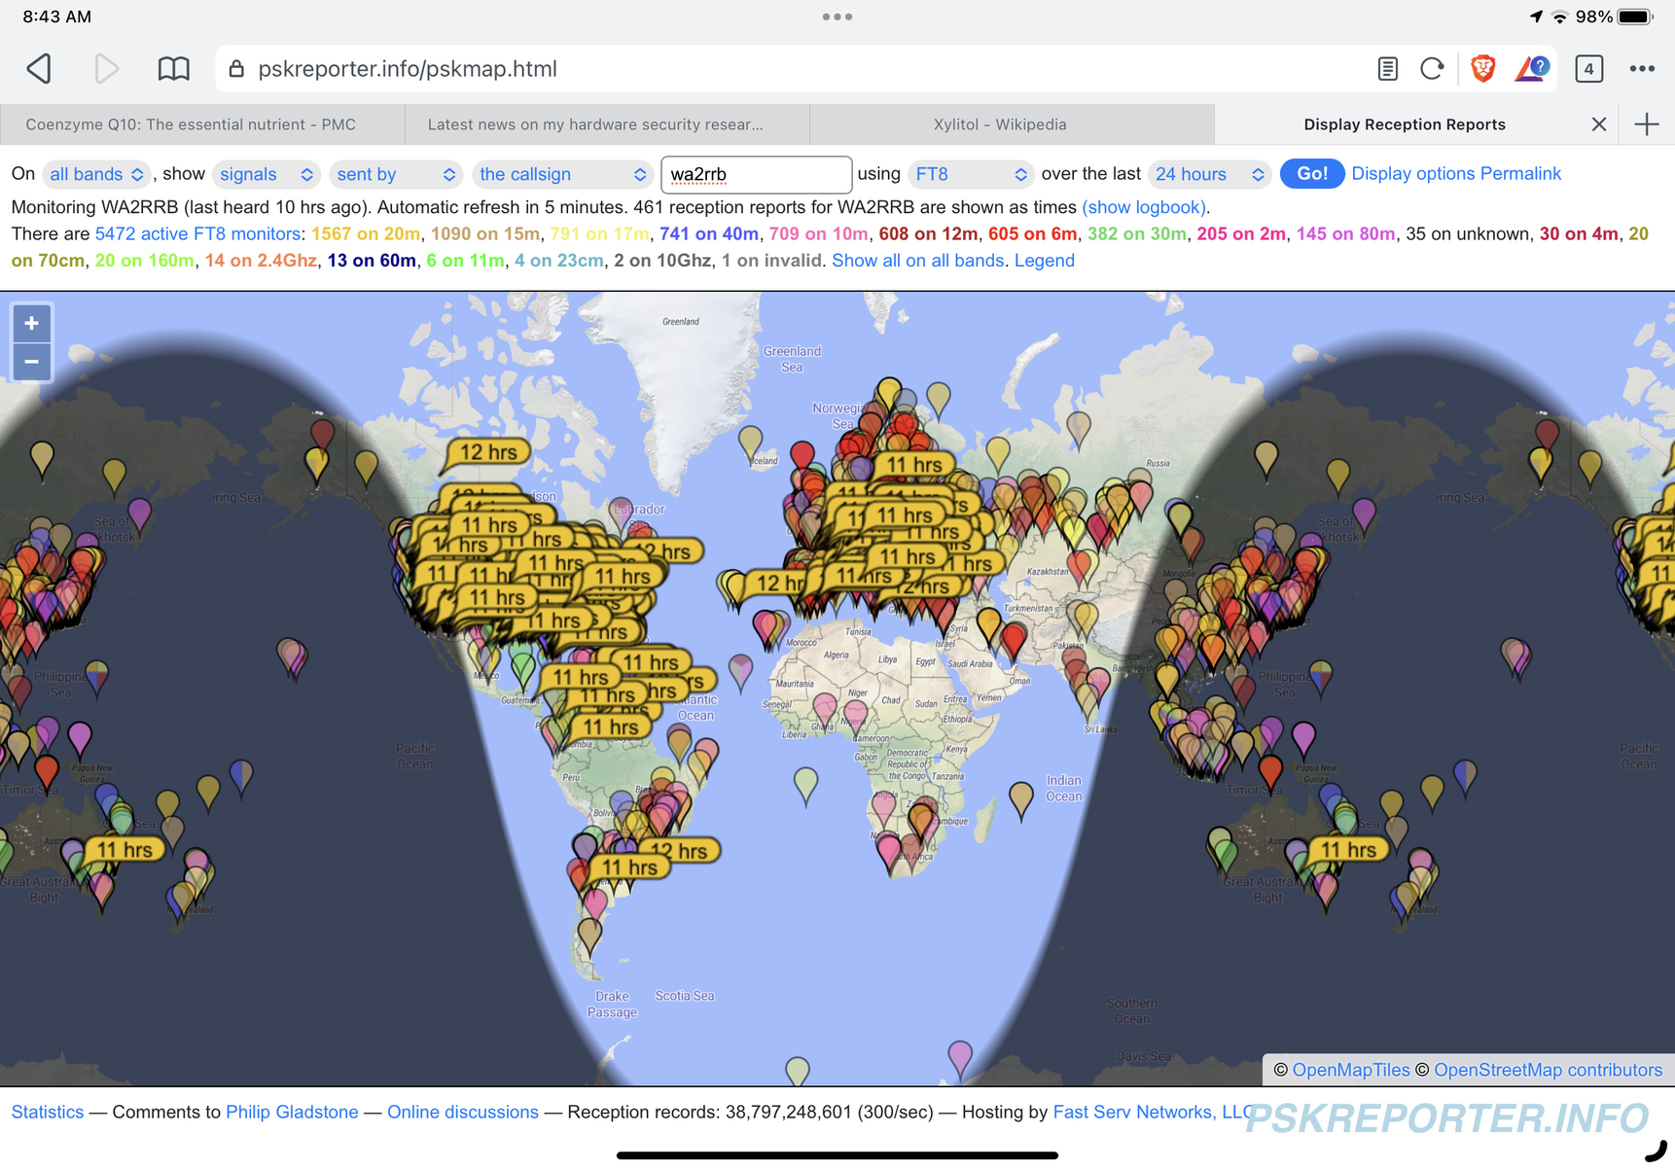Open reader mode page icon

[x=1387, y=69]
